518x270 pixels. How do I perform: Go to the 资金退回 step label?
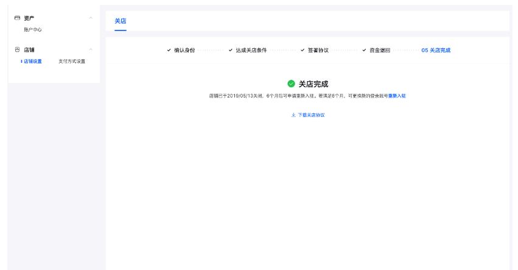[380, 50]
